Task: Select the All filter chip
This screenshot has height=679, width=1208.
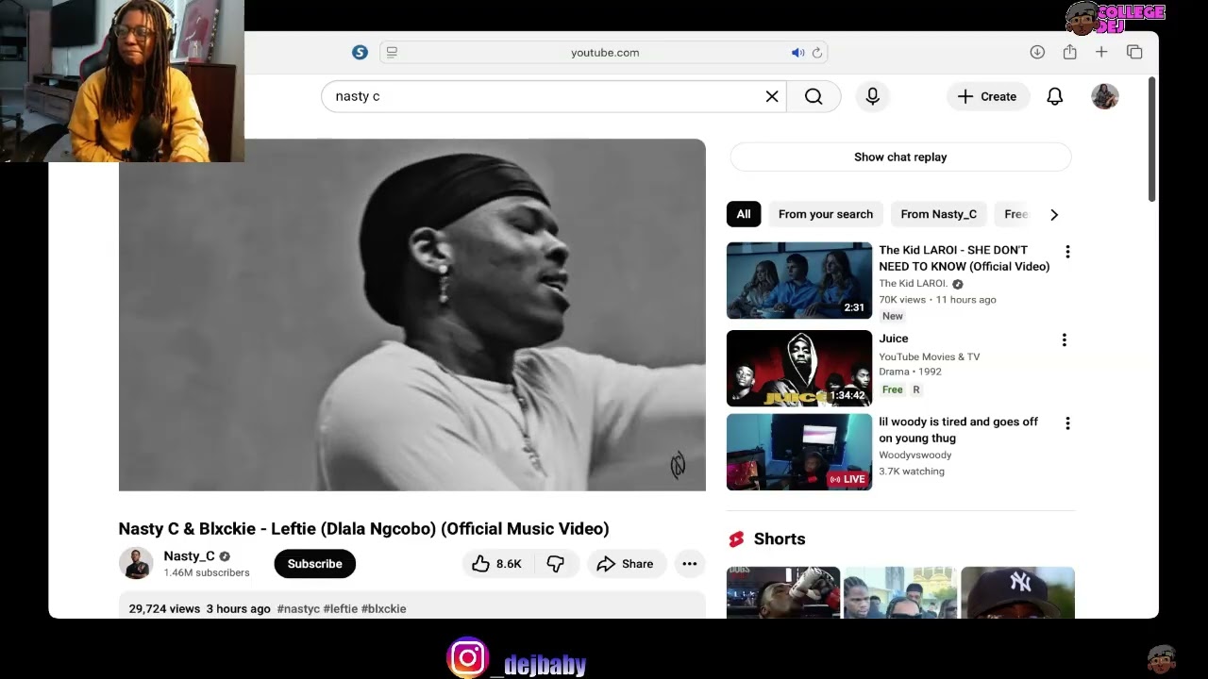Action: [744, 214]
